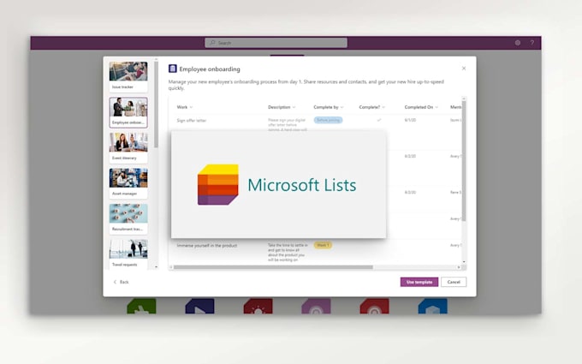Click the checkmark in the Complete? column
Viewport: 582px width, 364px height.
point(379,120)
